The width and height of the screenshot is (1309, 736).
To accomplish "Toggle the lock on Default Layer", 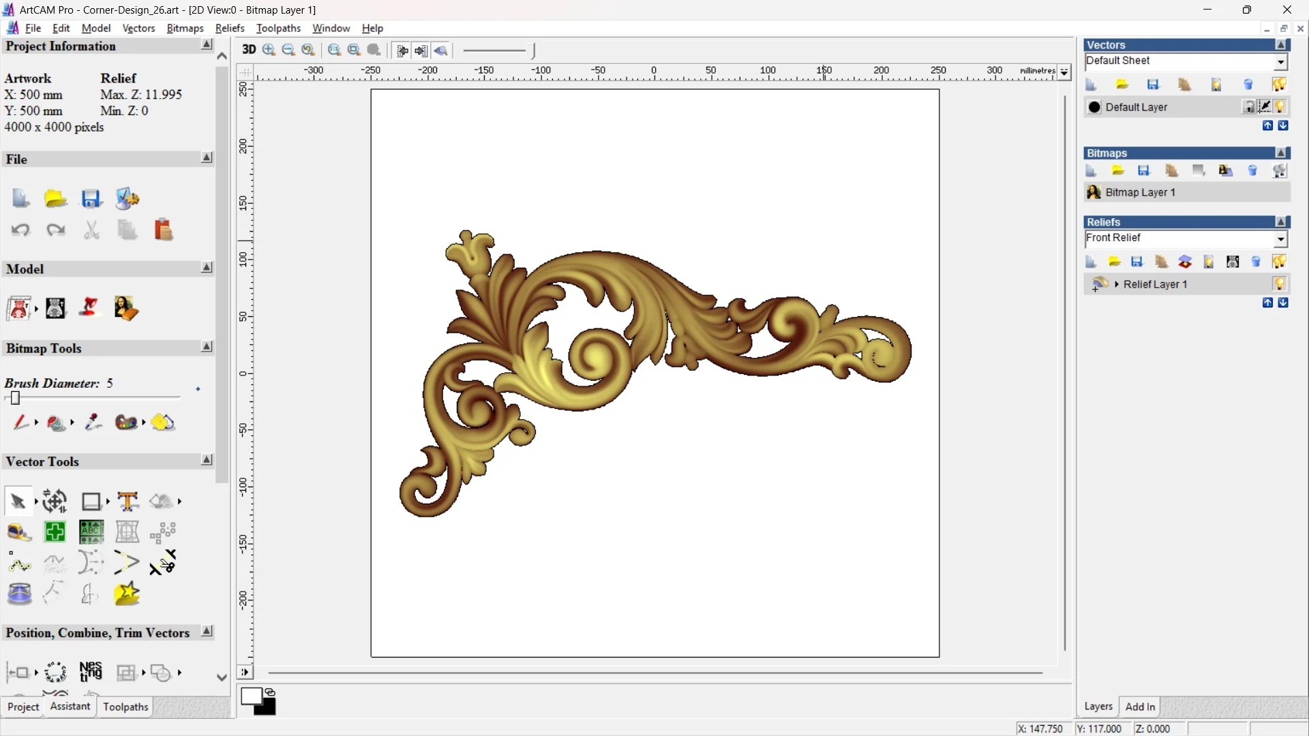I will (1249, 106).
